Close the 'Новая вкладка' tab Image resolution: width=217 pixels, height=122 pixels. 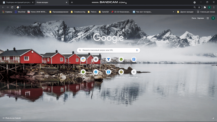tap(66, 2)
